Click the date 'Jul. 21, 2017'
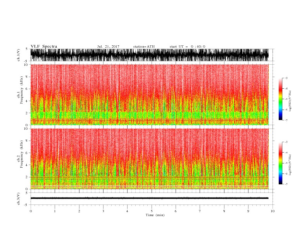 click(x=108, y=46)
